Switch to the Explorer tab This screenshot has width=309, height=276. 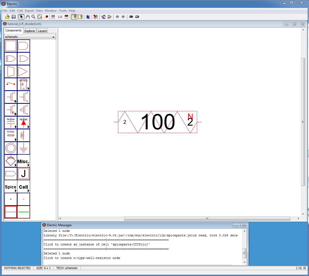pyautogui.click(x=30, y=31)
